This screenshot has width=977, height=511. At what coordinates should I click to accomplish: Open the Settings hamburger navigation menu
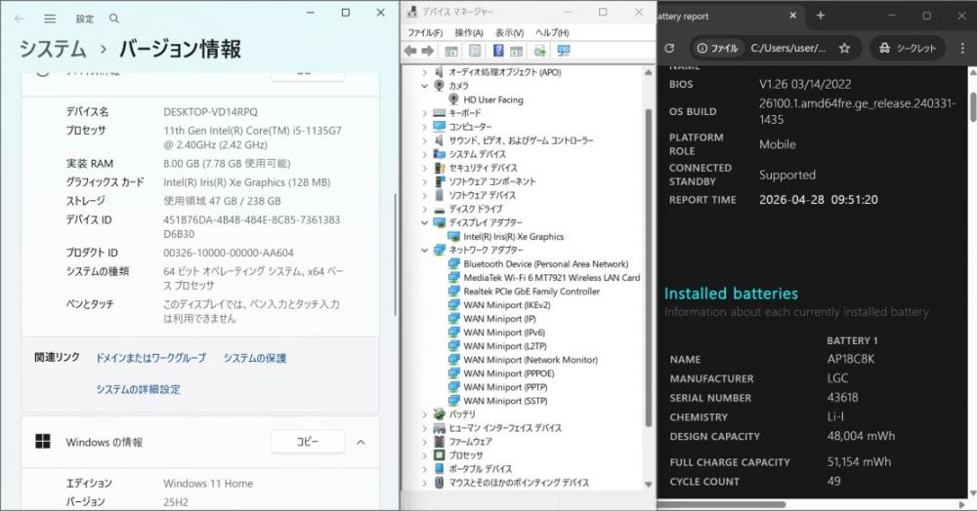point(50,19)
